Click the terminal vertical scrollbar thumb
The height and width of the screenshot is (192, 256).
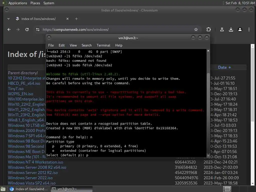click(208, 113)
